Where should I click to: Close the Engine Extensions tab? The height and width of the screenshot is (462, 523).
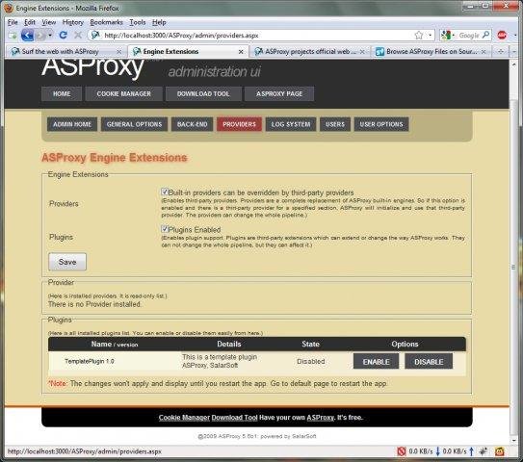coord(241,52)
